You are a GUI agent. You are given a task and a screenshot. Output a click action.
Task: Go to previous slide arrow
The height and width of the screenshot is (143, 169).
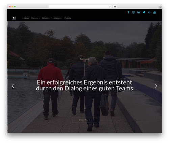13,86
